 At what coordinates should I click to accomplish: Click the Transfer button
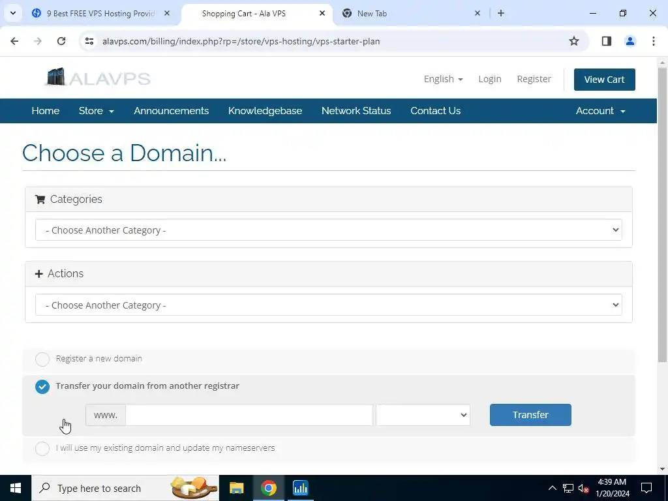(530, 415)
